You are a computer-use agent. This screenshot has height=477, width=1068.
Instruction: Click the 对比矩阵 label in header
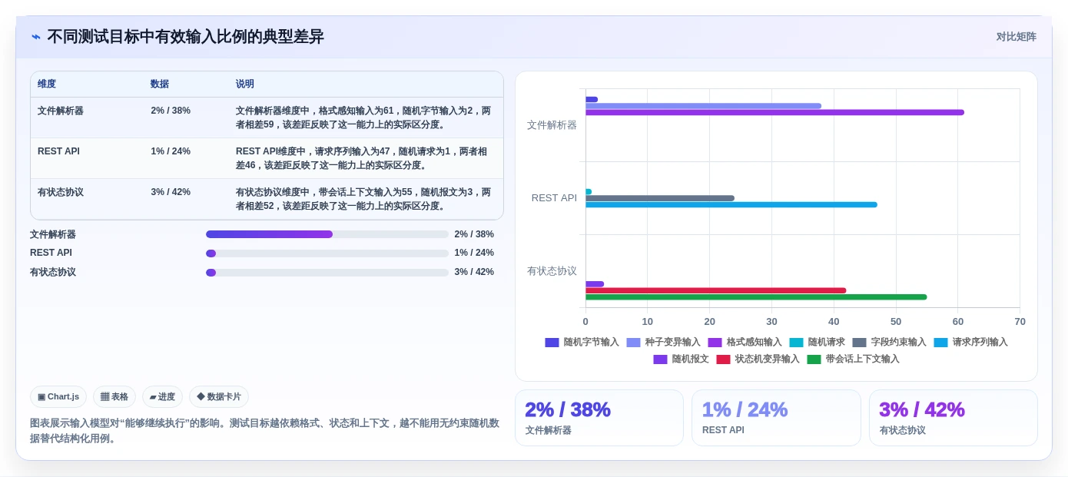point(1016,37)
